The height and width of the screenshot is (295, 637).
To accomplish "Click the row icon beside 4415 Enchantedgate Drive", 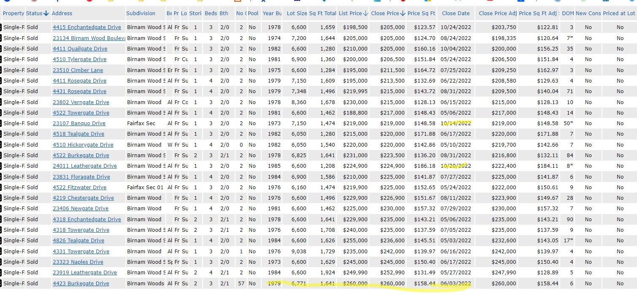I will (1, 27).
